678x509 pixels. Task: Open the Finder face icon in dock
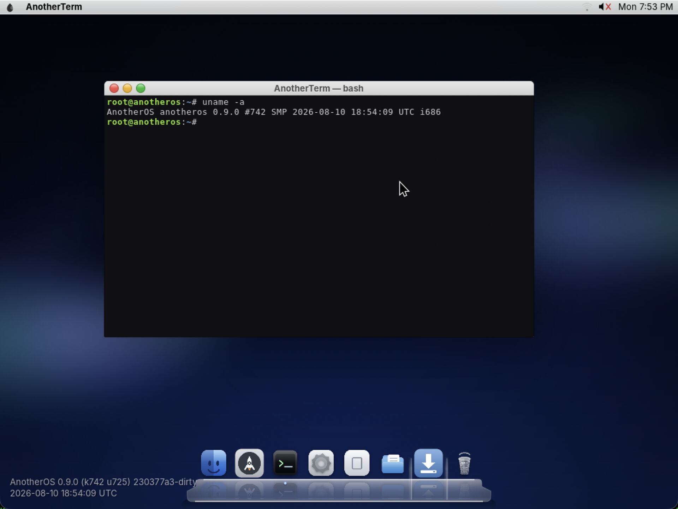coord(213,463)
